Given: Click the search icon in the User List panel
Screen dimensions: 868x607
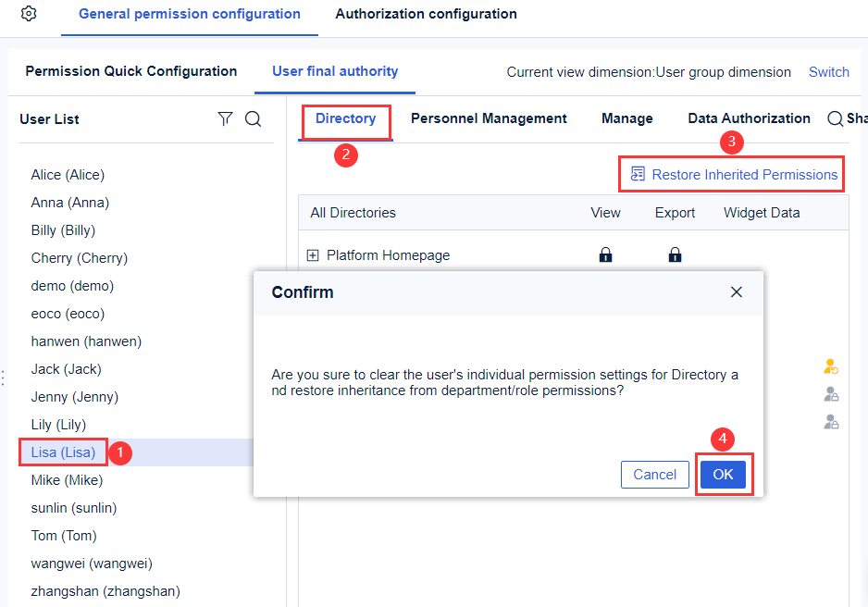Looking at the screenshot, I should (x=253, y=118).
